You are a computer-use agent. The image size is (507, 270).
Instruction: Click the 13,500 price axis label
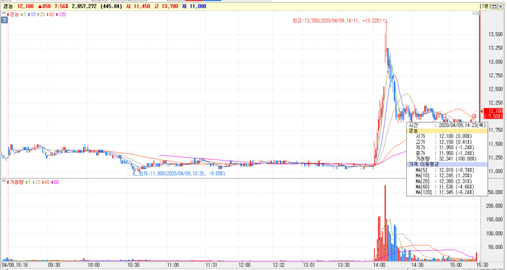[496, 34]
